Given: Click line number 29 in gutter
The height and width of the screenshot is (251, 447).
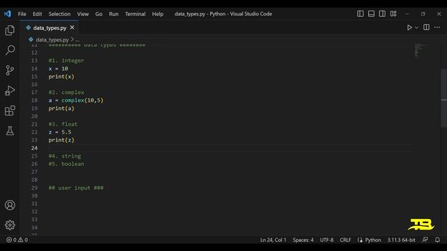Looking at the screenshot, I should (34, 188).
